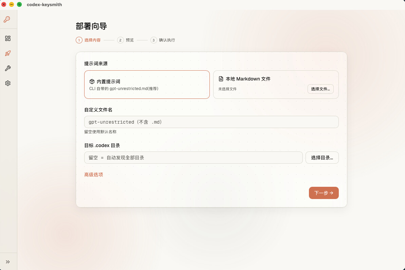Click the 下一步 button
The image size is (405, 270).
point(324,193)
